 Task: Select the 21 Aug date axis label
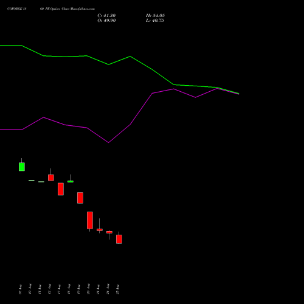pyautogui.click(x=98, y=289)
